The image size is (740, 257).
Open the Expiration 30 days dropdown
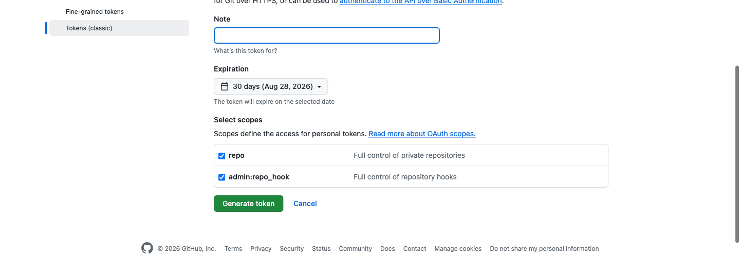coord(271,86)
